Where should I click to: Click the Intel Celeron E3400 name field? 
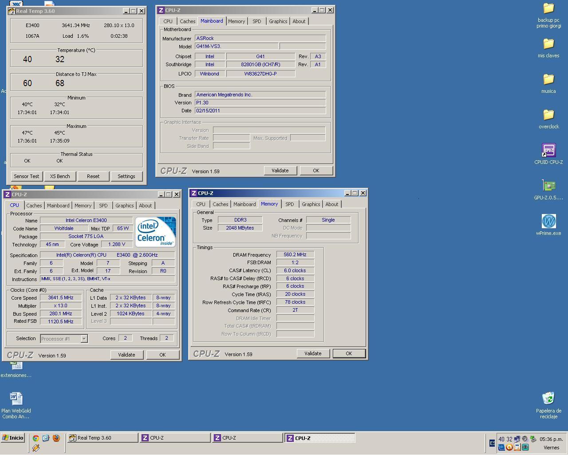pyautogui.click(x=86, y=220)
